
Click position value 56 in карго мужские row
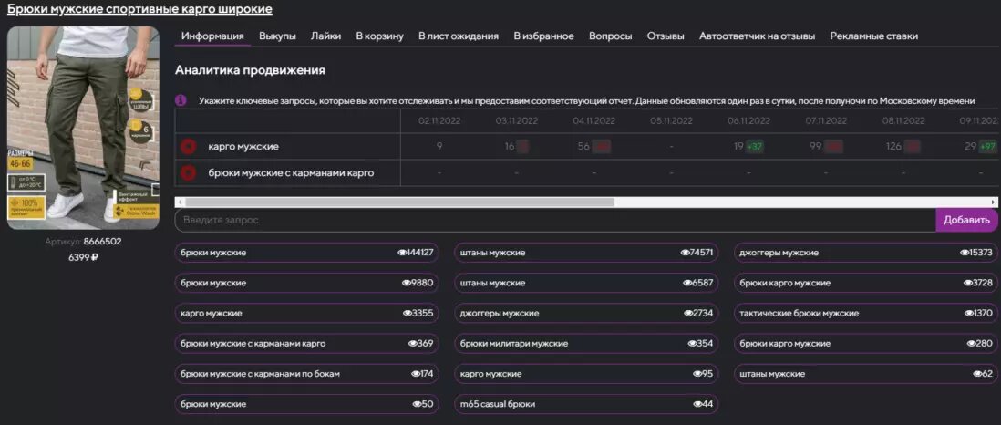pyautogui.click(x=583, y=146)
